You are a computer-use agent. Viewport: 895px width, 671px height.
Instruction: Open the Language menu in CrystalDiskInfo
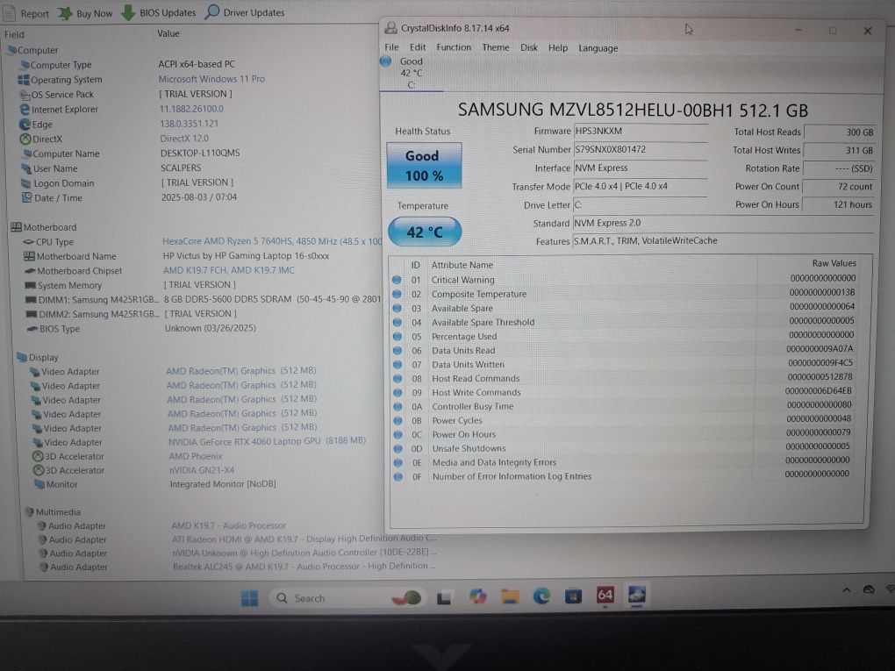pos(598,48)
